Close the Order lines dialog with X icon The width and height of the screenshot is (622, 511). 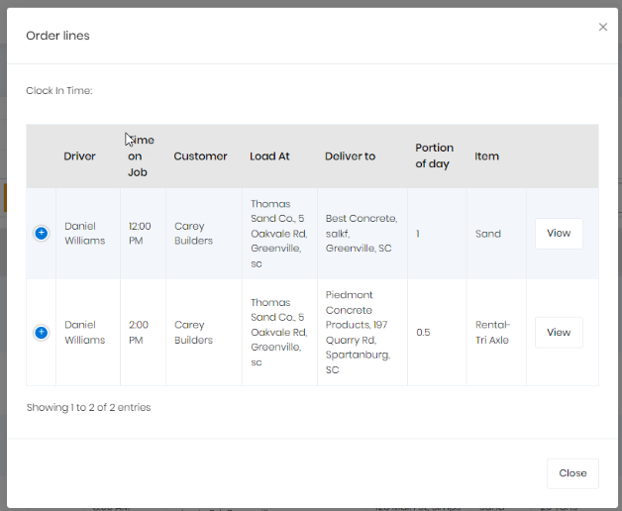click(602, 28)
